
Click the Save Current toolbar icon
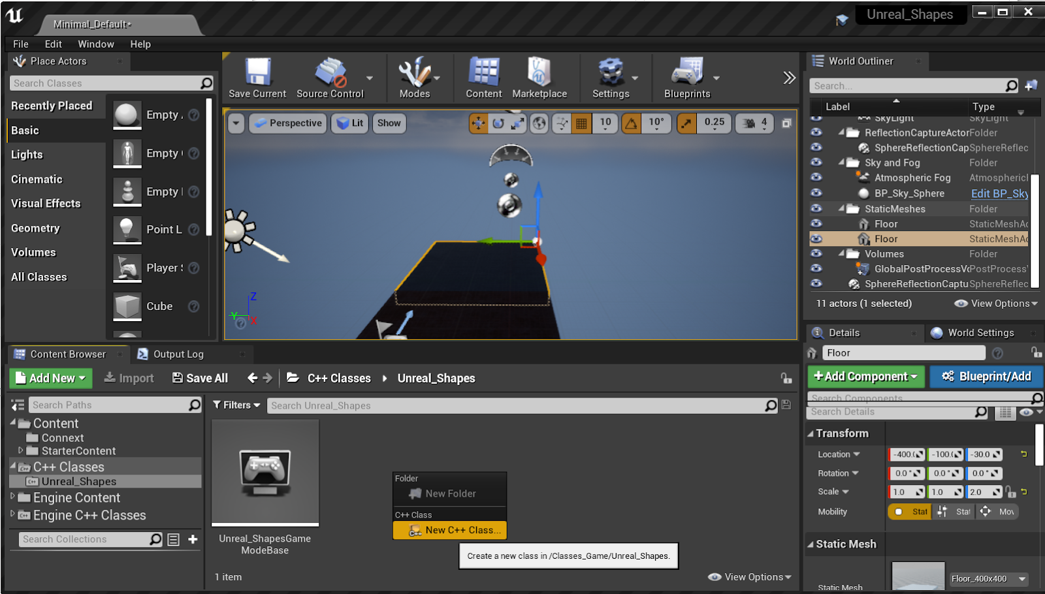click(257, 72)
